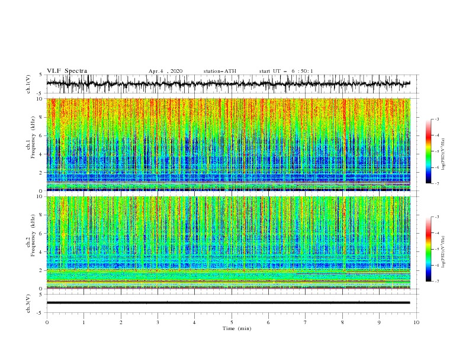
Task: Click the '-7' tick on ch.1 colorbar
Action: click(436, 183)
